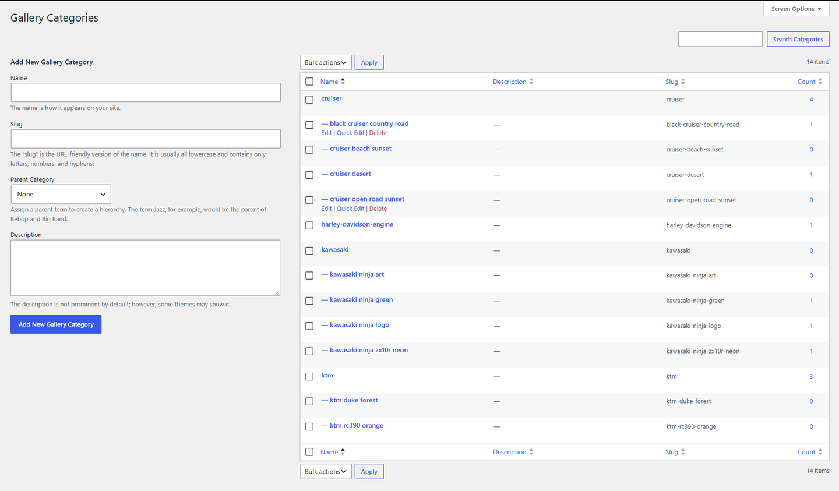This screenshot has height=491, width=839.
Task: Open cruiser desert category link
Action: click(346, 174)
